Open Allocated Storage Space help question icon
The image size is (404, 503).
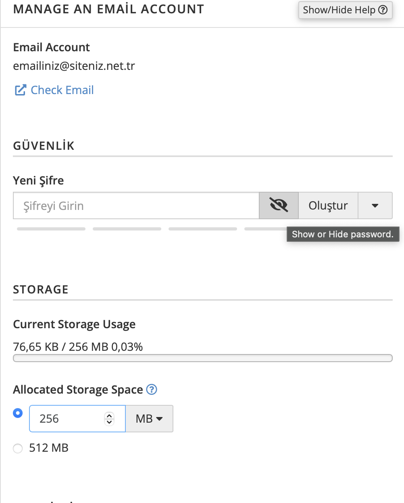coord(152,389)
